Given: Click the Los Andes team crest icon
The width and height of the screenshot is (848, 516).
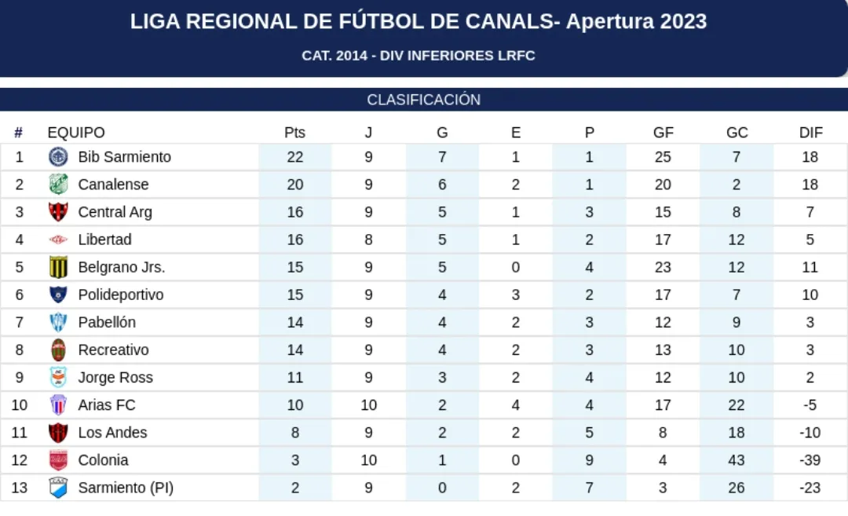Looking at the screenshot, I should [x=58, y=432].
